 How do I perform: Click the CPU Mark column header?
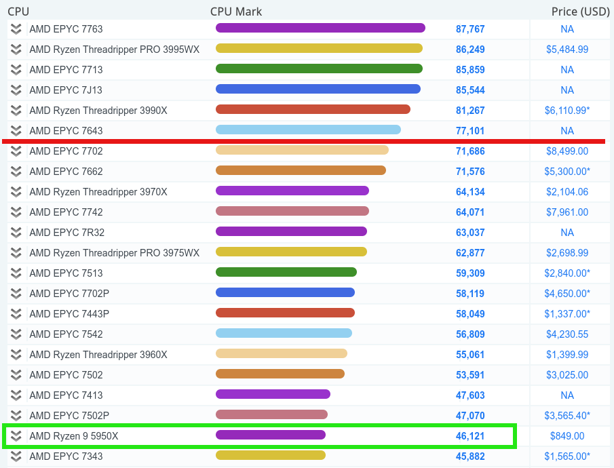pos(236,12)
